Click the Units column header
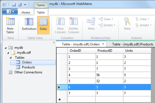Screen dimensions: 155x103 [x=137, y=51]
